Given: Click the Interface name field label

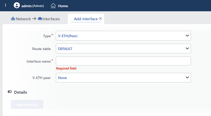Looking at the screenshot, I should [39, 61].
